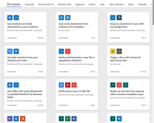154x123 pixels.
Task: Click the Dropbox icon
Action: click(x=68, y=18)
